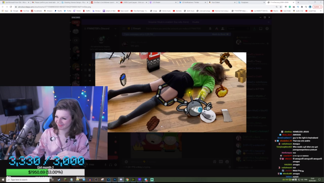Click the taskbar clock and date
The image size is (324, 183).
312,180
